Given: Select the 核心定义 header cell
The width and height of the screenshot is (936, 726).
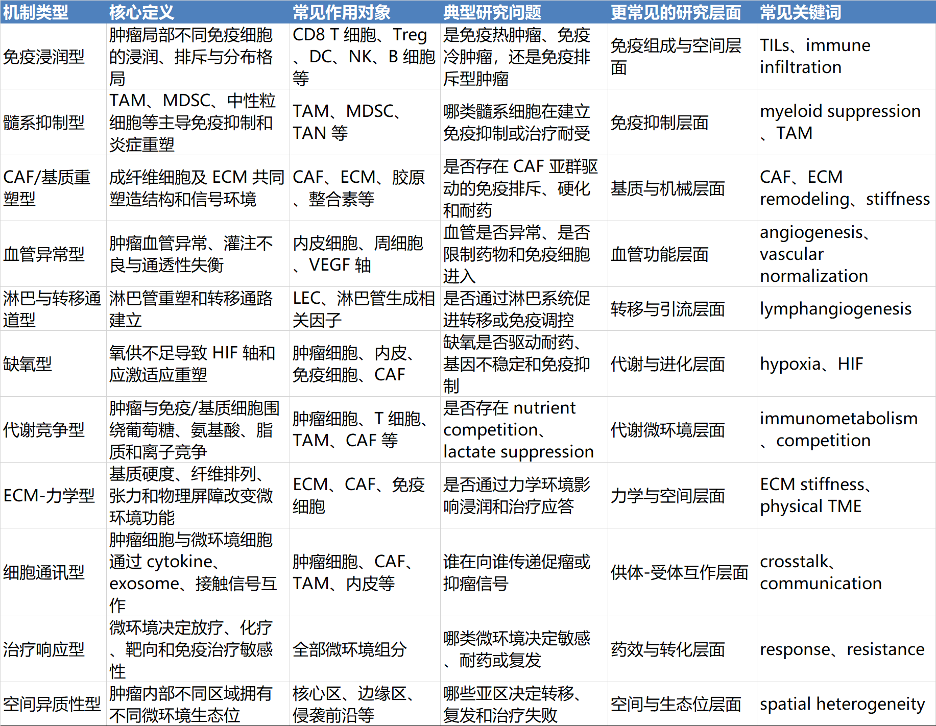Looking at the screenshot, I should click(x=141, y=12).
